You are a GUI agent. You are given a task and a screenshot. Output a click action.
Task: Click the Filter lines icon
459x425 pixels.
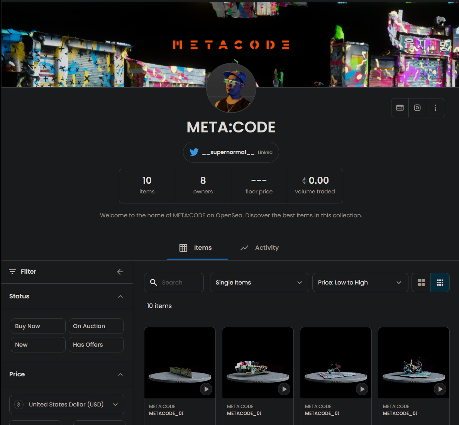click(12, 272)
